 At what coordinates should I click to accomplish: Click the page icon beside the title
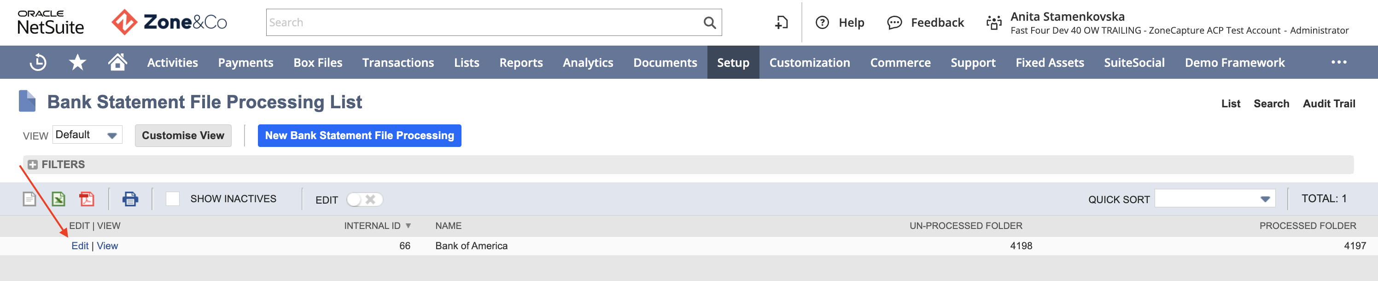point(27,101)
